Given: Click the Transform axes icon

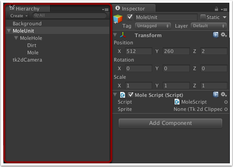Looking at the screenshot, I should point(123,35).
